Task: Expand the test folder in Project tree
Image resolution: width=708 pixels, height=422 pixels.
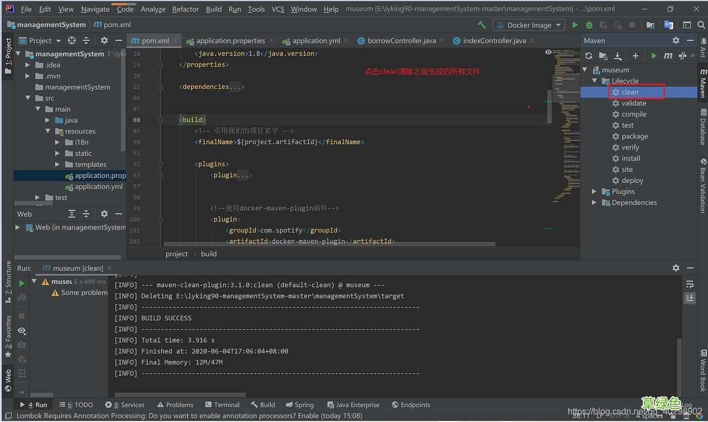Action: tap(38, 197)
